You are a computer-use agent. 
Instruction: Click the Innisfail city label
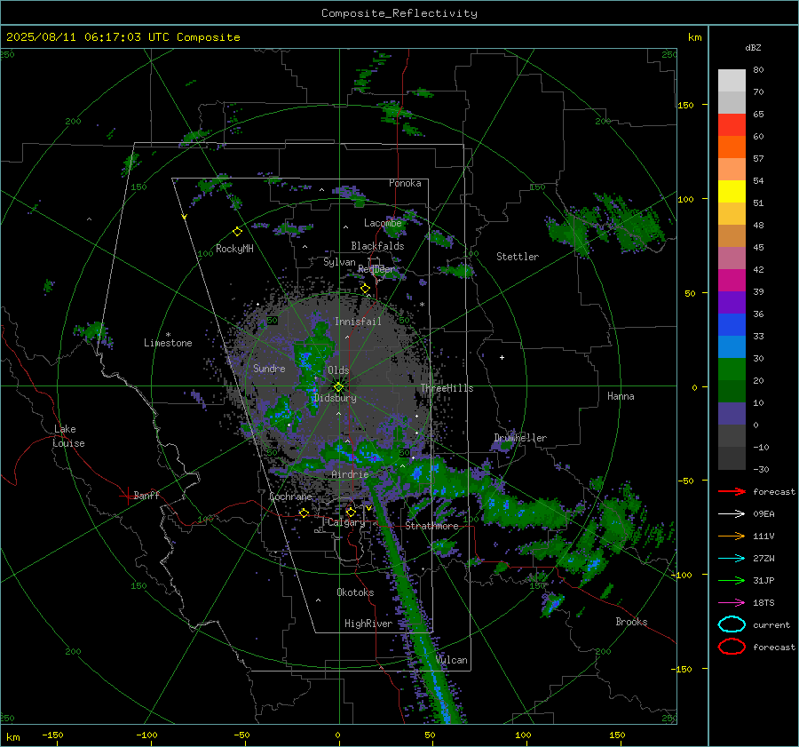[x=358, y=322]
